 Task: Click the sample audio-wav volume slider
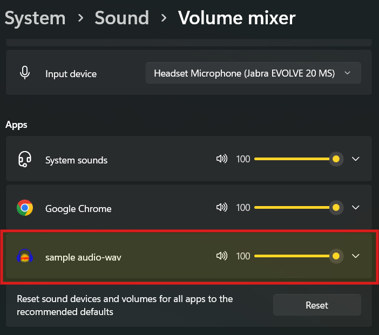coord(295,256)
